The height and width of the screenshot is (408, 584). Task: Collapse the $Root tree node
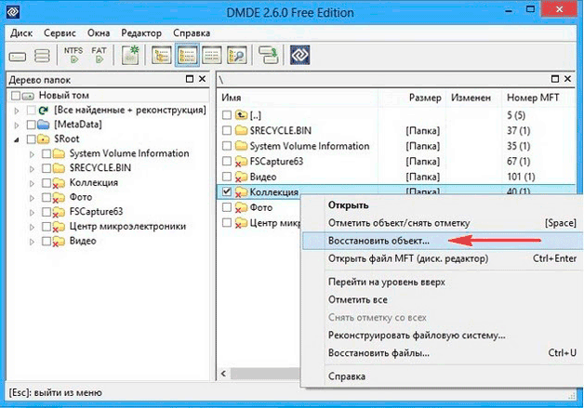point(17,139)
